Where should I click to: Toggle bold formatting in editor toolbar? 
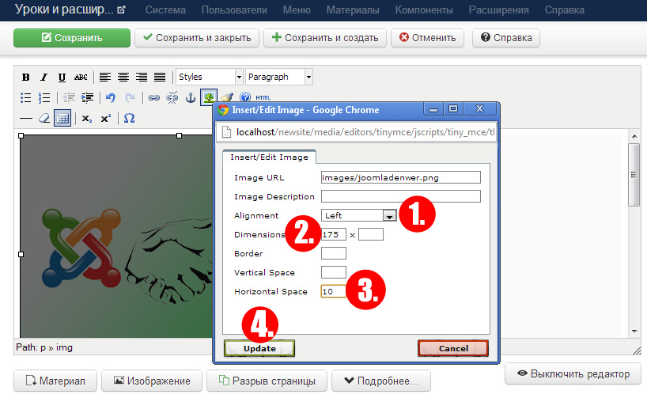click(26, 78)
